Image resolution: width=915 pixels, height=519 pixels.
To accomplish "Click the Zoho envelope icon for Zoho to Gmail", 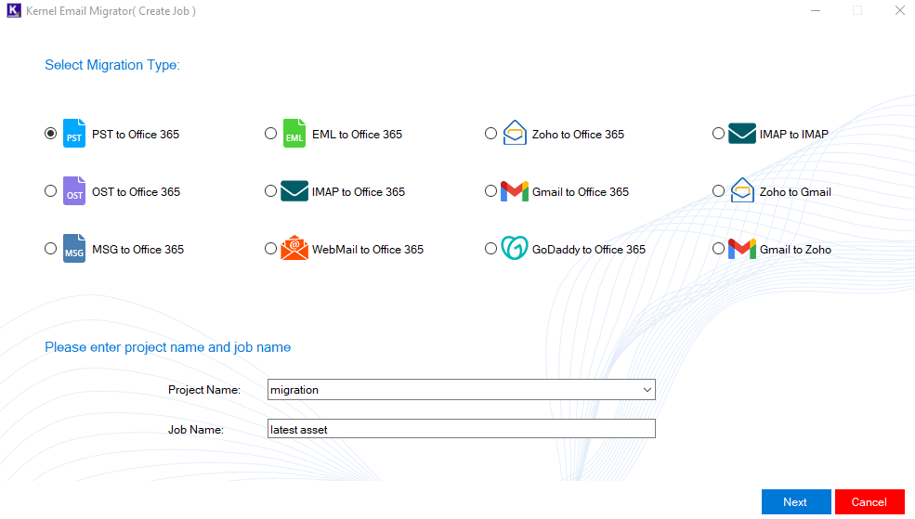I will pyautogui.click(x=742, y=190).
